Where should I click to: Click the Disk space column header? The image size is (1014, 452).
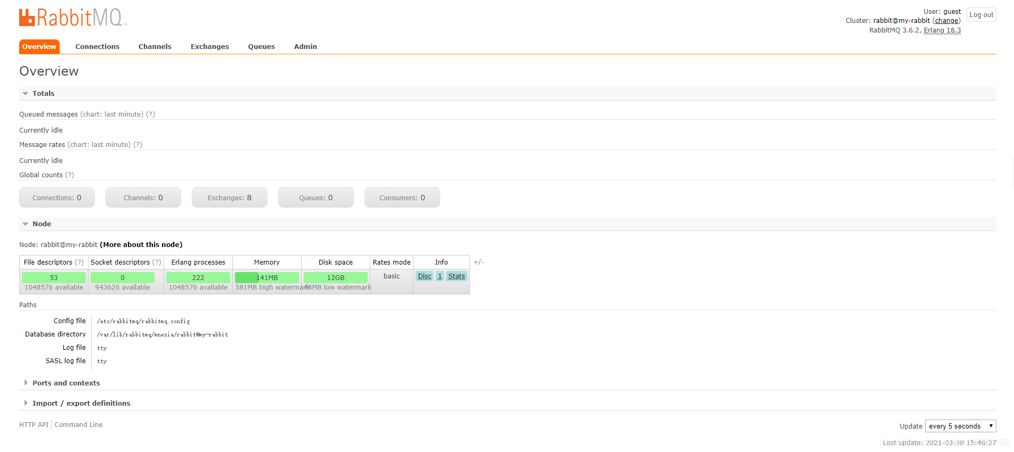click(x=336, y=262)
